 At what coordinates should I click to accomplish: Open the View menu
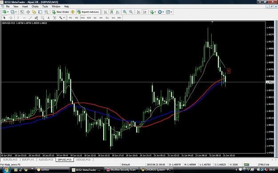(16, 6)
